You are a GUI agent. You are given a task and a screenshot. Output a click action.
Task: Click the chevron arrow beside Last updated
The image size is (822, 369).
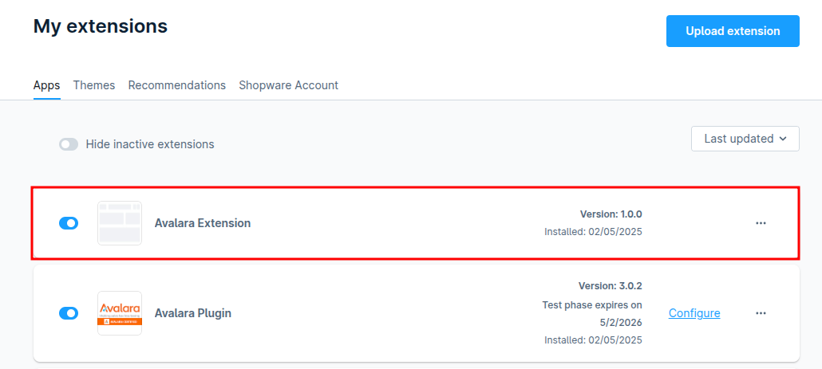783,139
